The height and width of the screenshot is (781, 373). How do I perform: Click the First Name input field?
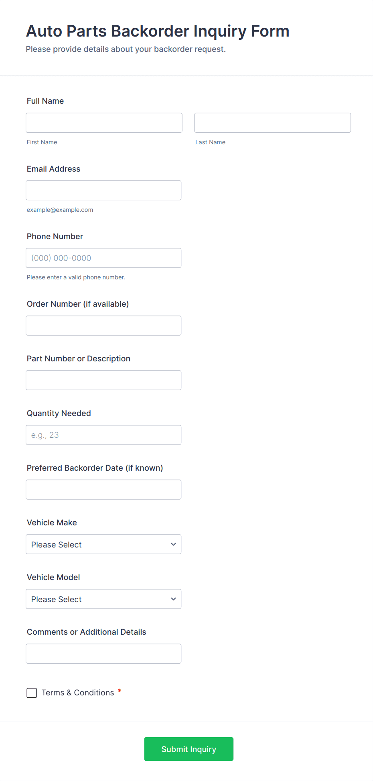(104, 123)
